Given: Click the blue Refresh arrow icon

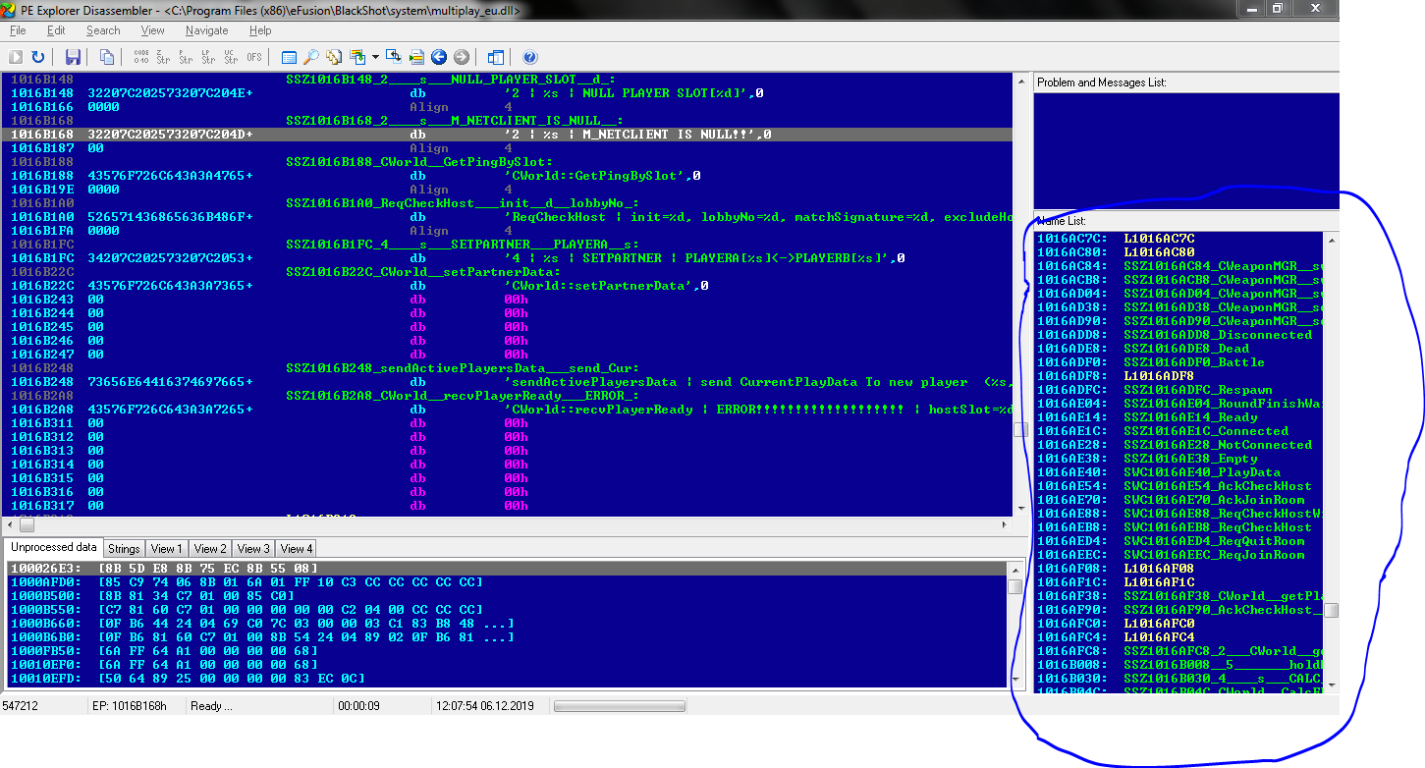Looking at the screenshot, I should pos(37,58).
